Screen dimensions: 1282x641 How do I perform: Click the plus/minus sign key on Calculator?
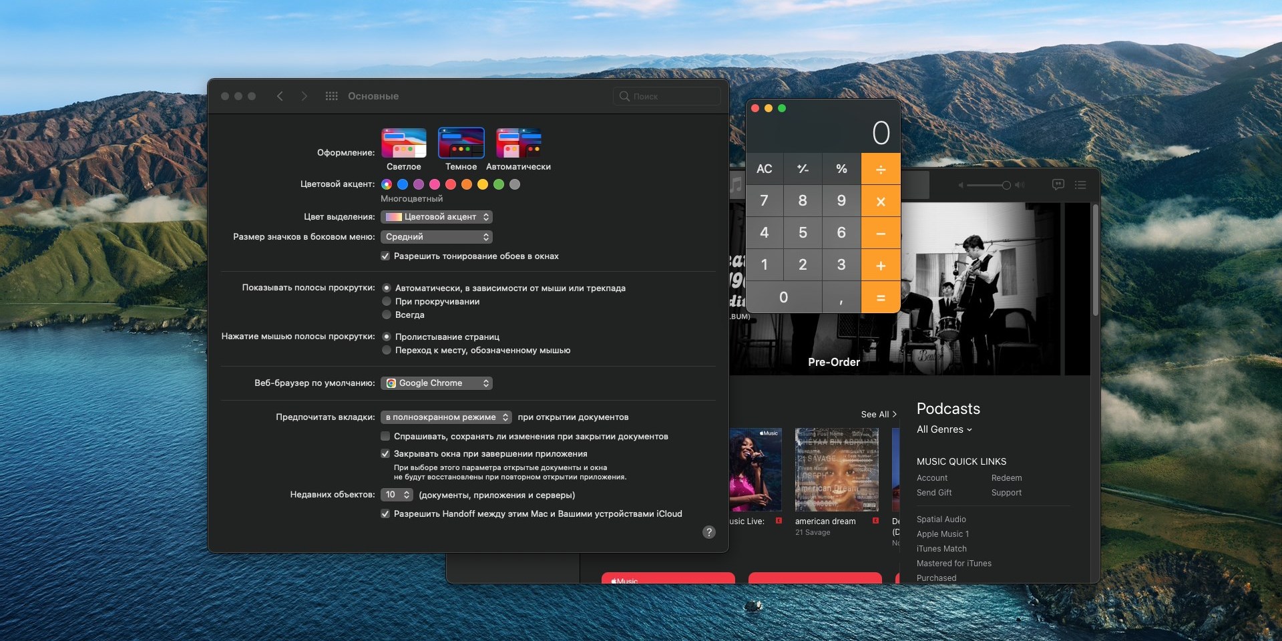(x=803, y=169)
